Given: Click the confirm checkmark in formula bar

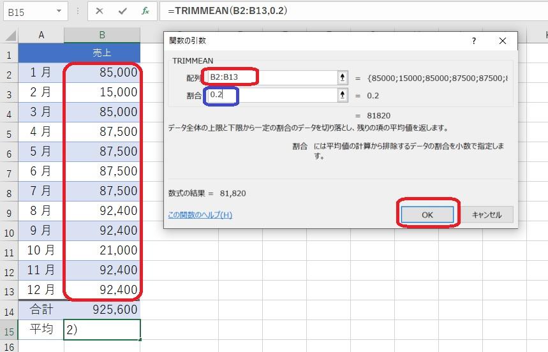Looking at the screenshot, I should [x=122, y=11].
